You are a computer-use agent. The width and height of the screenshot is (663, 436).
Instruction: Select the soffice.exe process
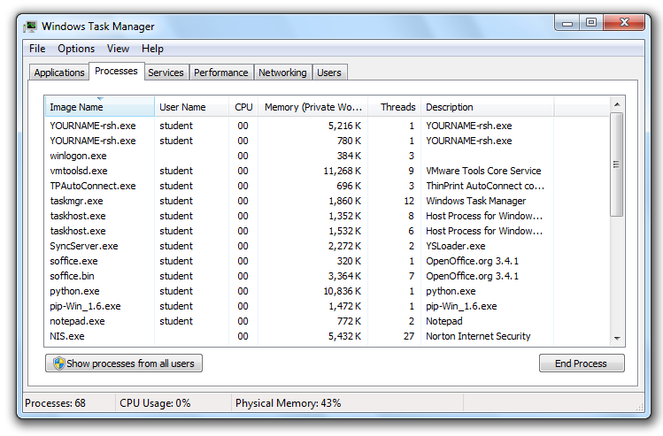[327, 261]
